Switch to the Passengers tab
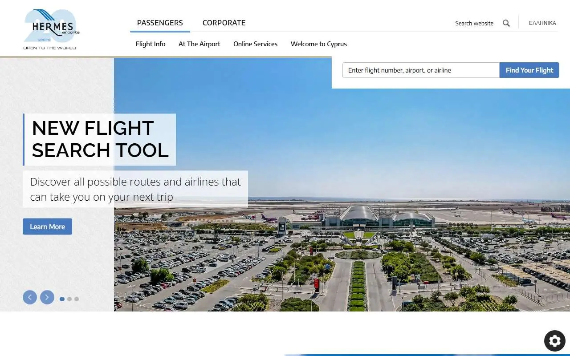570x356 pixels. click(160, 23)
